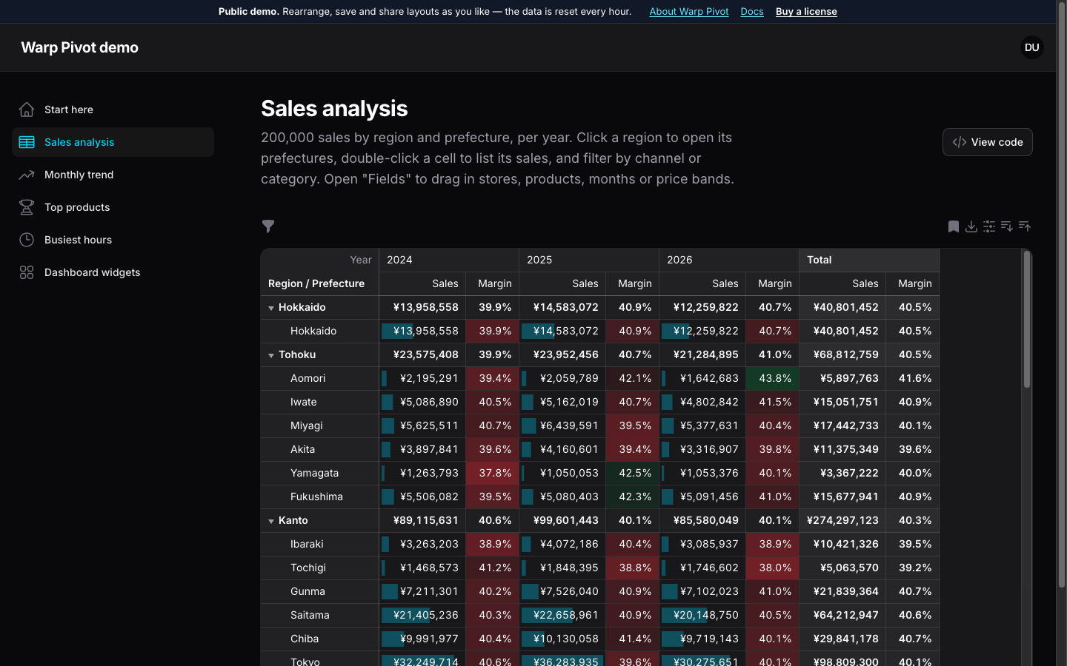This screenshot has width=1067, height=666.
Task: Open the About Warp Pivot link
Action: (x=689, y=12)
